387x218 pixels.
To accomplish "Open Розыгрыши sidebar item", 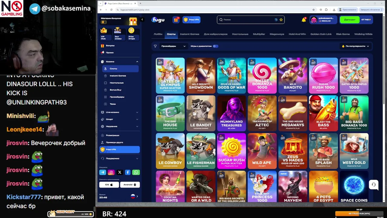I will (120, 135).
